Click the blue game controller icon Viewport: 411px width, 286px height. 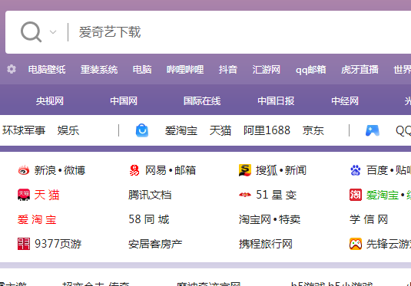(x=373, y=130)
